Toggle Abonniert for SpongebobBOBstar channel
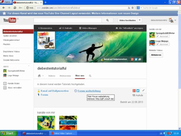 pos(163,37)
